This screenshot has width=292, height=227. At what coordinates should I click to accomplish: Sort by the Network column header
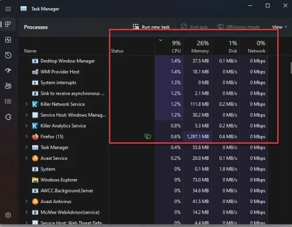pyautogui.click(x=254, y=47)
